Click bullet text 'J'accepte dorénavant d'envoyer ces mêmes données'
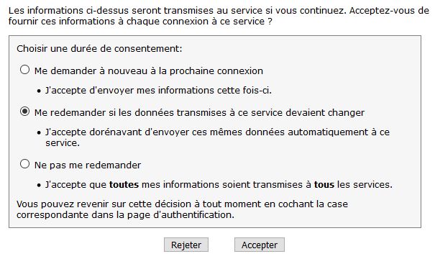The height and width of the screenshot is (259, 435). click(165, 132)
